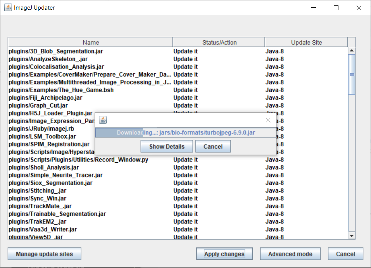
Task: Click 'Update it' status for Colocalisation_Analysis.jar
Action: (185, 67)
